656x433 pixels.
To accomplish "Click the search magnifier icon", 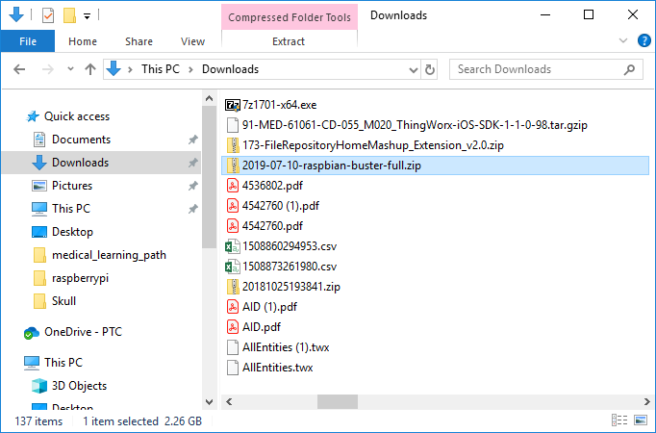I will (630, 69).
